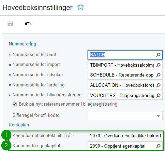Uncheck Bruk på nytt referansenummer i bilagsregistrering
This screenshot has width=165, height=151.
pos(15,104)
